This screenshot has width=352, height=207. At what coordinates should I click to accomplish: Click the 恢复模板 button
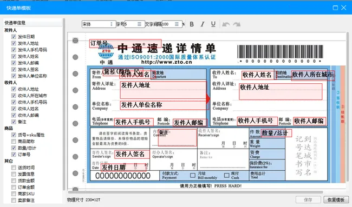coord(336,199)
